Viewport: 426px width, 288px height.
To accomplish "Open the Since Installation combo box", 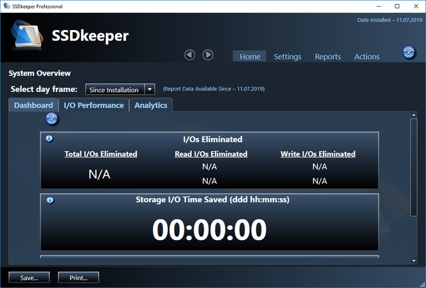I will click(x=114, y=89).
